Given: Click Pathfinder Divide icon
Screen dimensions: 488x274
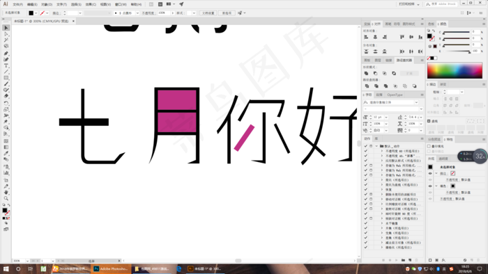Looking at the screenshot, I should (367, 86).
